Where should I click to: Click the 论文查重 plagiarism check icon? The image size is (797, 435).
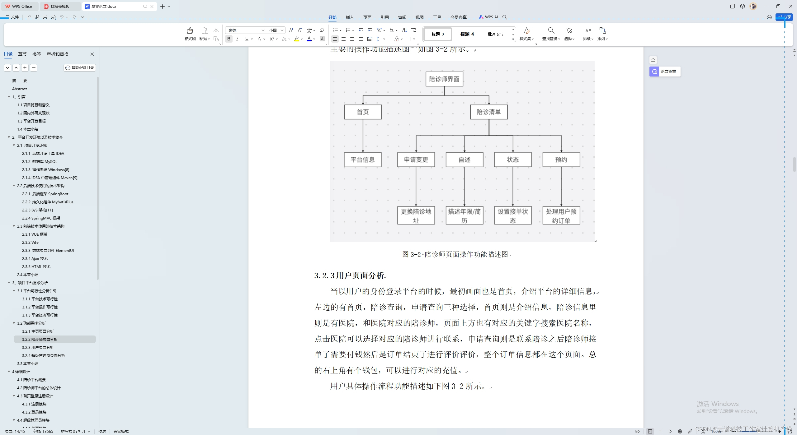click(654, 72)
